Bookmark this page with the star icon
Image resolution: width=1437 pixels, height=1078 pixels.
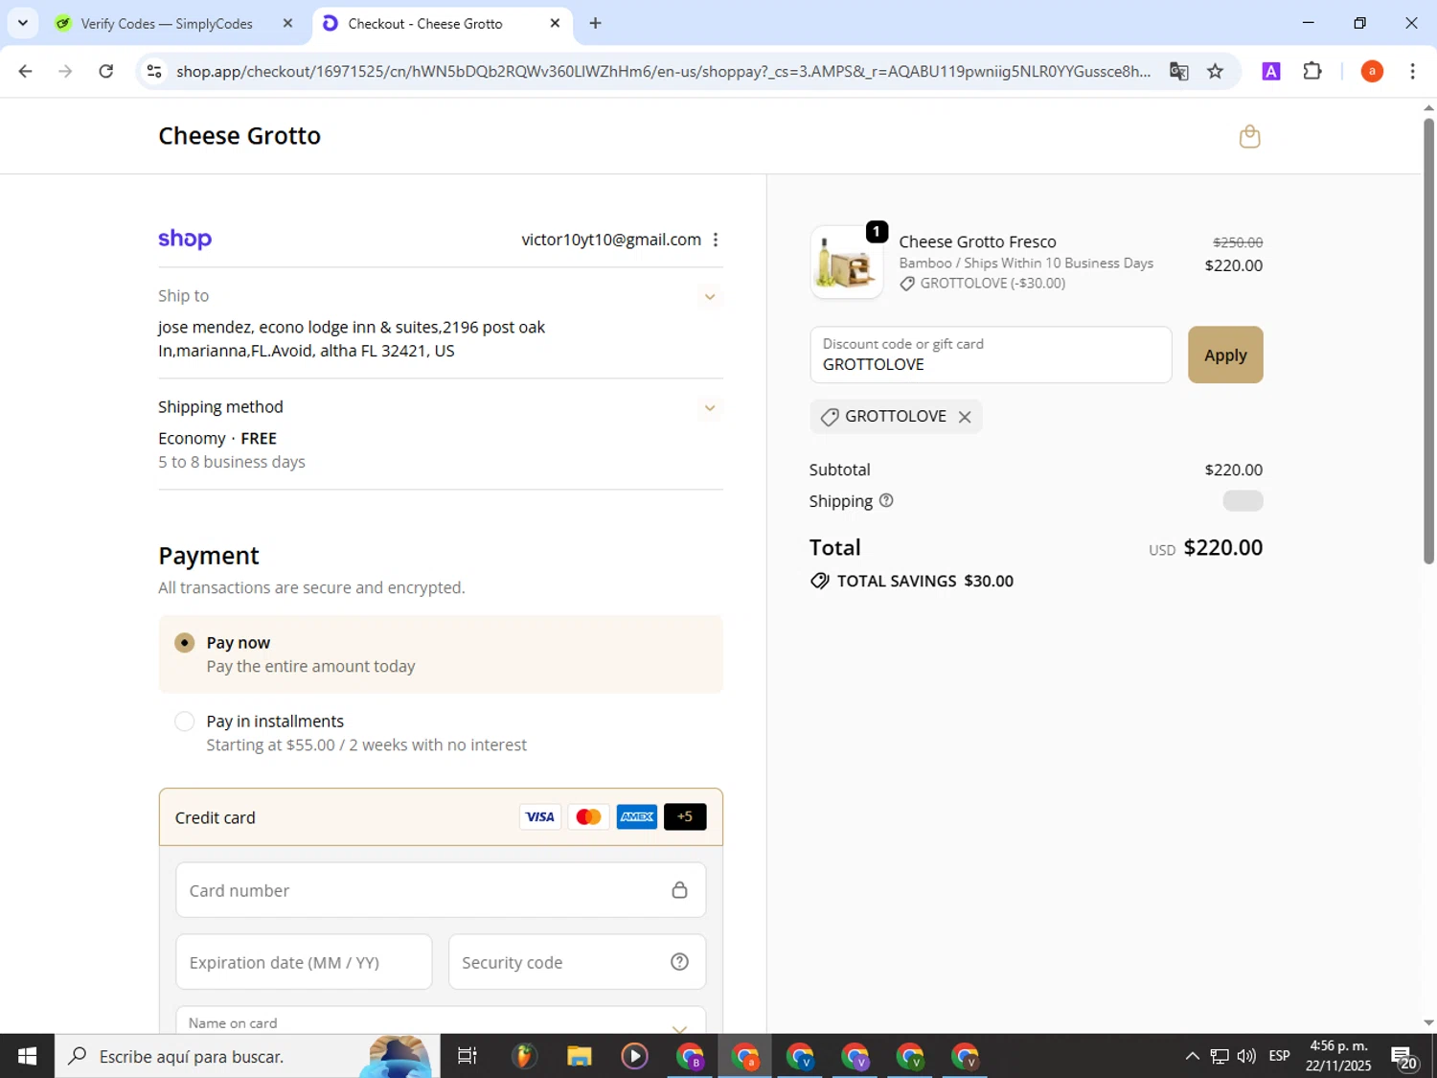[1215, 71]
